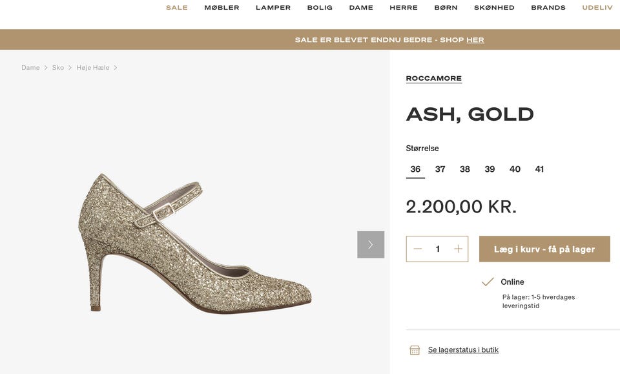
Task: Click the quantity input field
Action: [437, 249]
